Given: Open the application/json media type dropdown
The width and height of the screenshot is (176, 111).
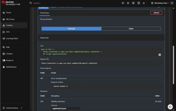Looking at the screenshot, I should pyautogui.click(x=65, y=108).
